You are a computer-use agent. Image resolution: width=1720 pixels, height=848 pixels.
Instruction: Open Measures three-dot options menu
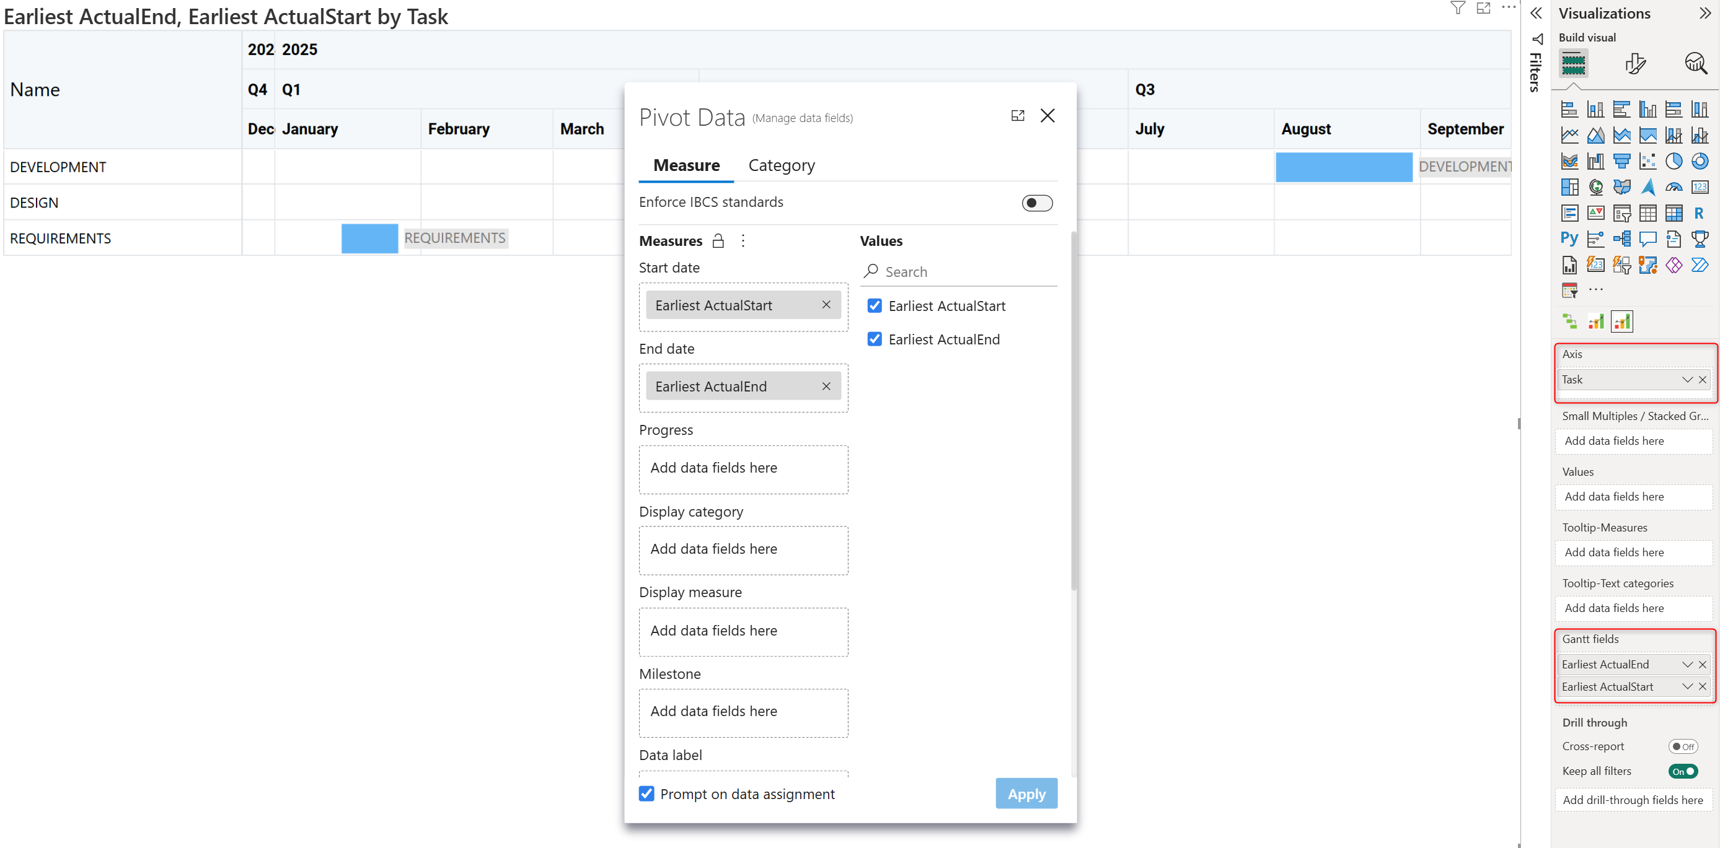point(743,241)
